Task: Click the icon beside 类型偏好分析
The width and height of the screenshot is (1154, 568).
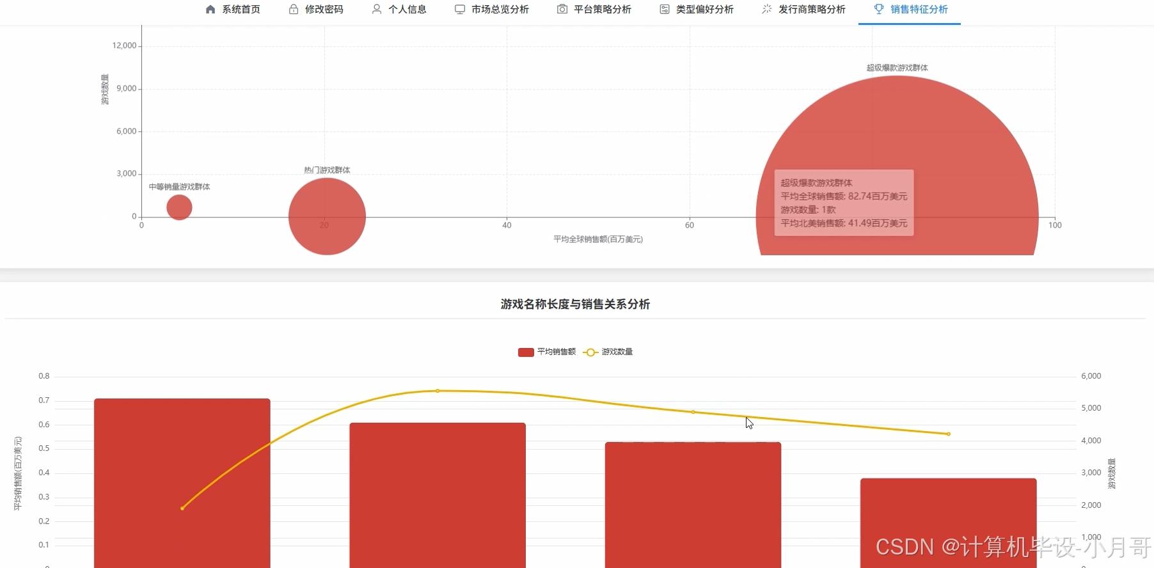Action: click(665, 9)
